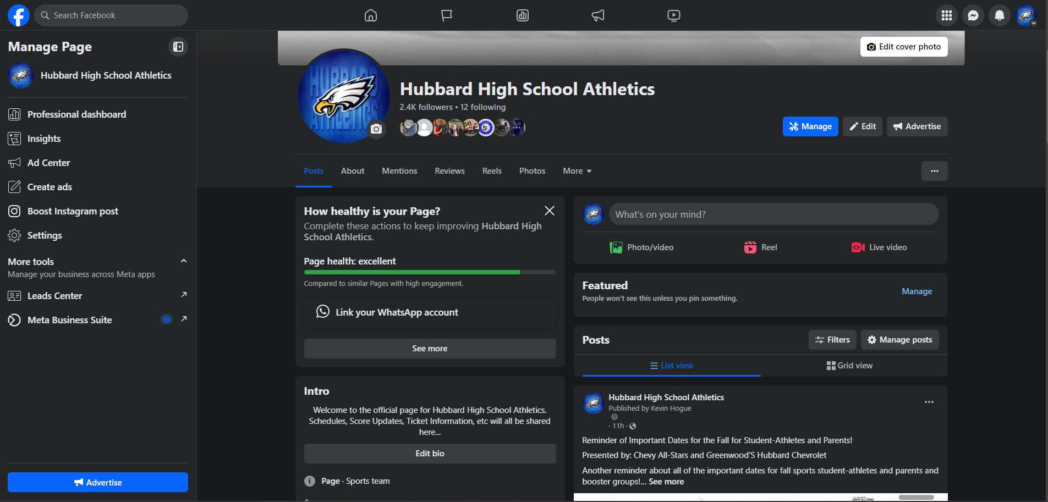The image size is (1048, 502).
Task: Click the What's on your mind field
Action: (x=773, y=214)
